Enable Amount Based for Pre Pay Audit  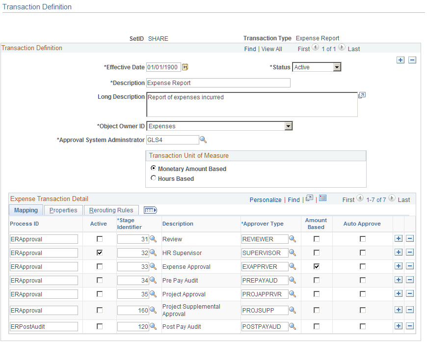[316, 280]
